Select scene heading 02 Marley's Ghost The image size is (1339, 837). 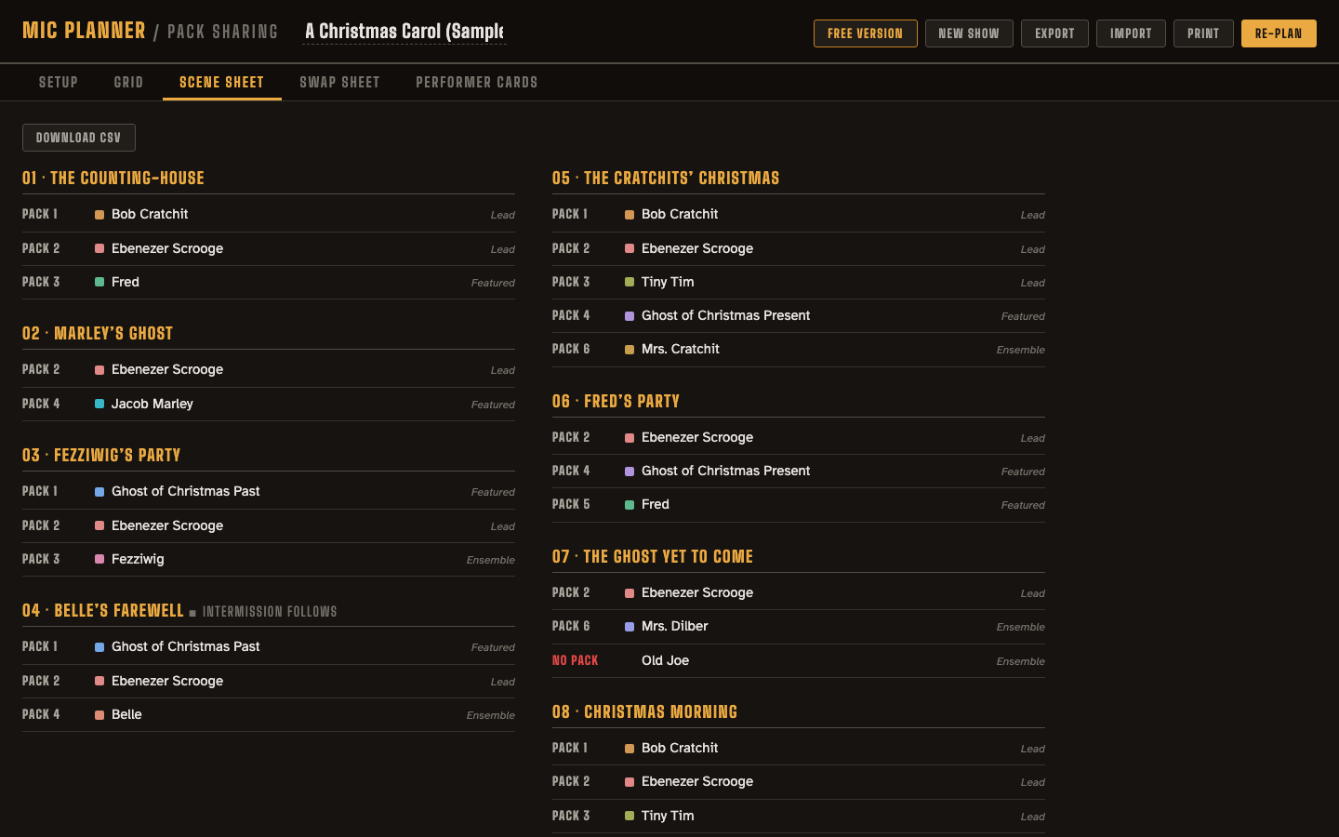(x=98, y=333)
